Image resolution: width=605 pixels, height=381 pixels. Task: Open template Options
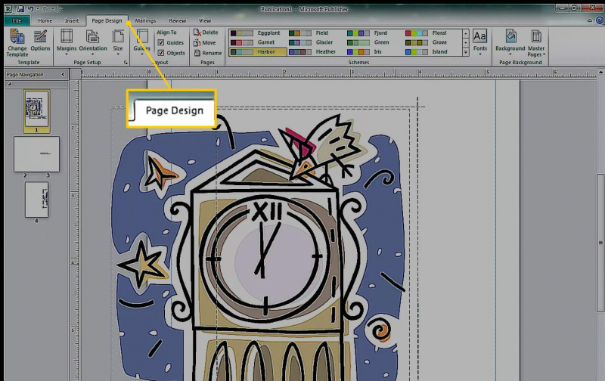(x=40, y=41)
